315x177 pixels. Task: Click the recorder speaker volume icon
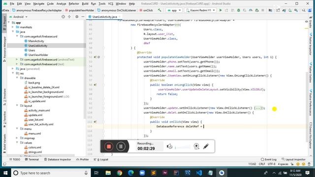click(169, 147)
